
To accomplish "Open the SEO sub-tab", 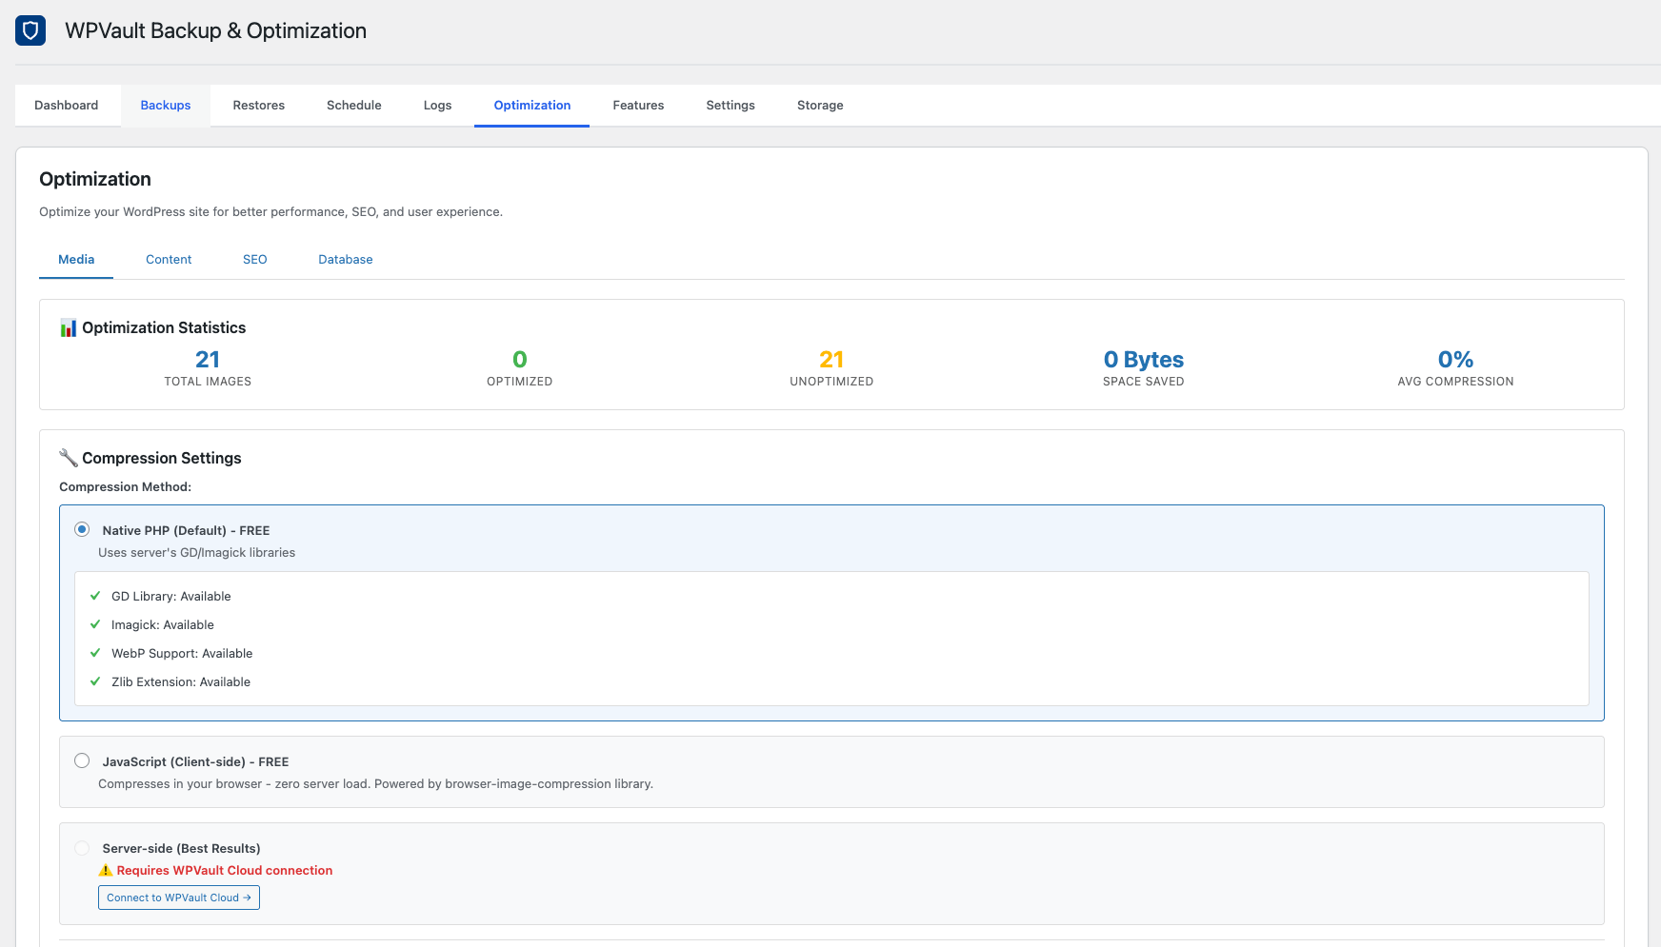I will (255, 260).
